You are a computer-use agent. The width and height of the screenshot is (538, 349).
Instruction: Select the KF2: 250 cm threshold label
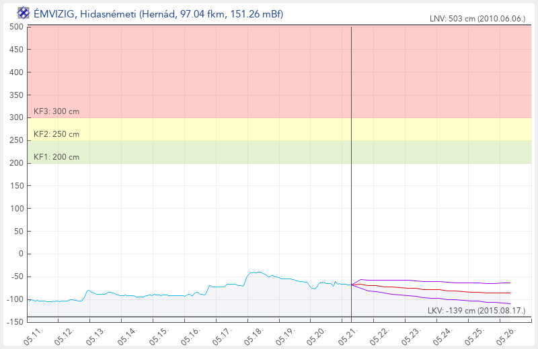(x=56, y=134)
